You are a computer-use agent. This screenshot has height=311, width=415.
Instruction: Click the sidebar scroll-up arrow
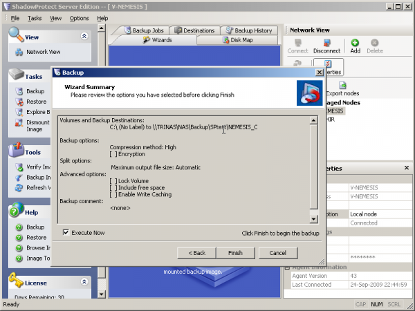[102, 28]
